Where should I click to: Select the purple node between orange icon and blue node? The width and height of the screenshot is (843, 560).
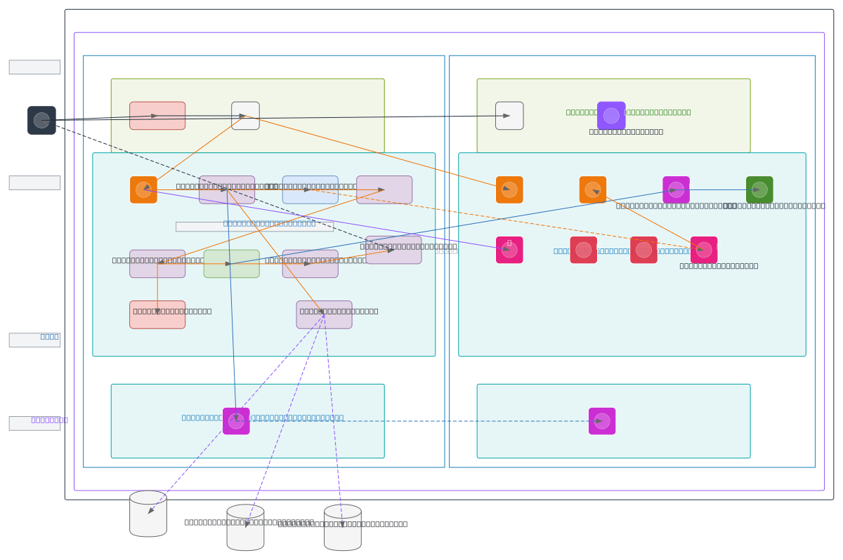click(x=227, y=189)
